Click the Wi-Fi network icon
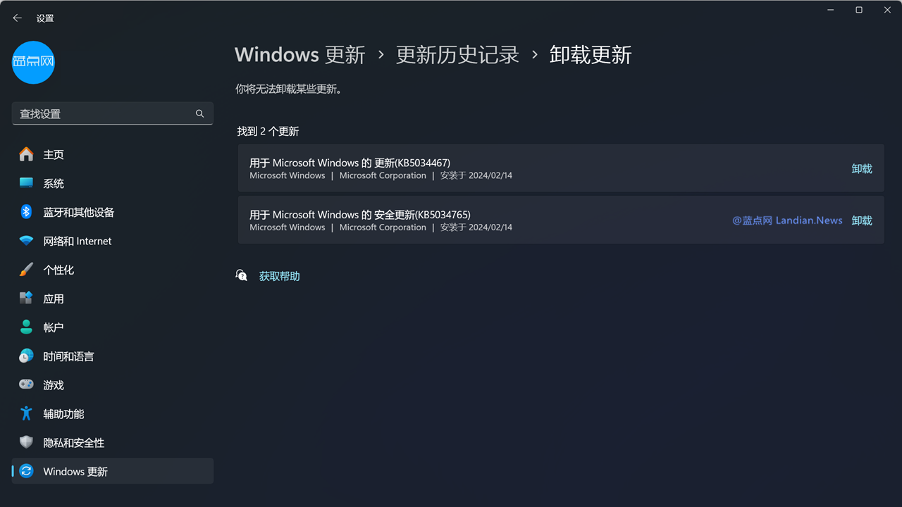Screen dimensions: 902x507 point(26,241)
